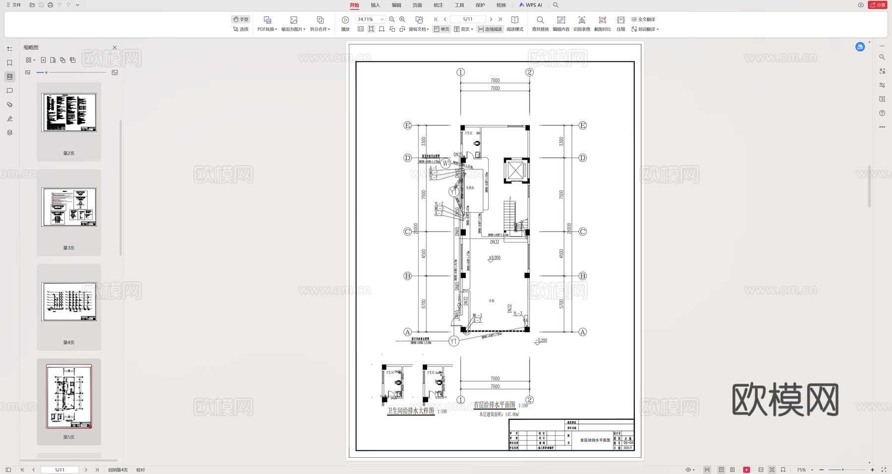
Task: Start 全文翻译 full-text translation
Action: tap(643, 19)
